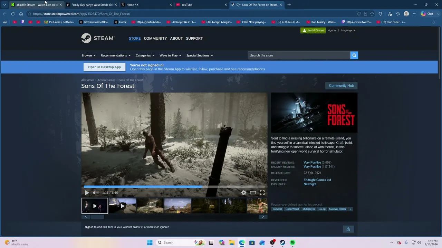
Task: Click the search magnifier button in Steam store
Action: click(x=354, y=55)
